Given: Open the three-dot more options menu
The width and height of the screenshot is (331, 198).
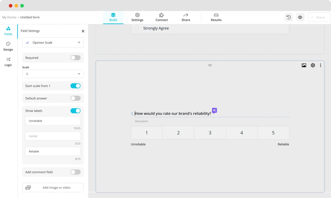Looking at the screenshot, I should coord(320,66).
